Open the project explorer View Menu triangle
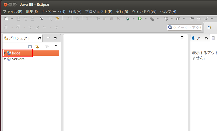 tap(56, 45)
